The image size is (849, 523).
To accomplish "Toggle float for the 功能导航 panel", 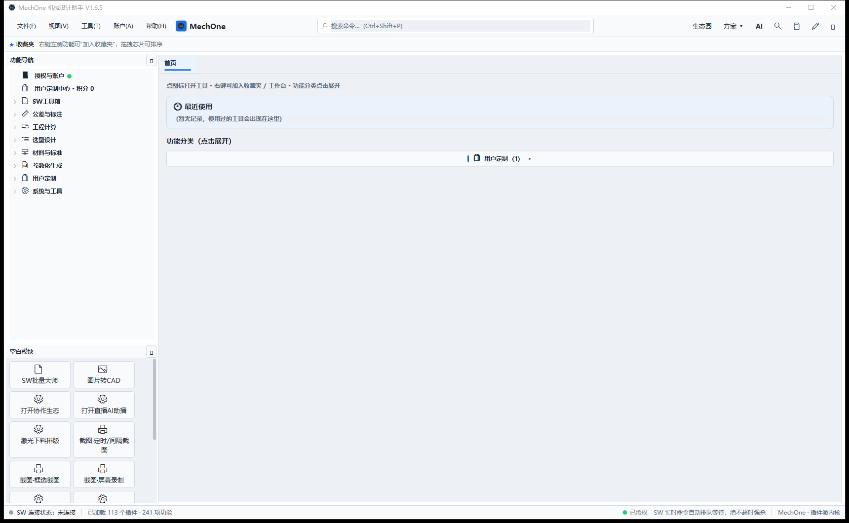I will point(152,61).
